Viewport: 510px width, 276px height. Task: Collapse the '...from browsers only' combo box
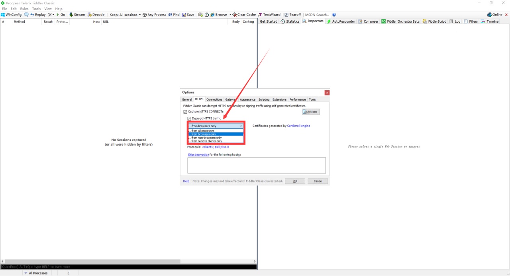click(216, 126)
